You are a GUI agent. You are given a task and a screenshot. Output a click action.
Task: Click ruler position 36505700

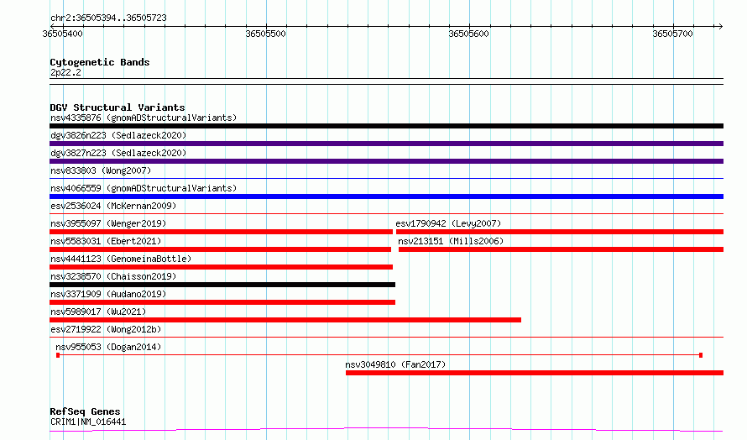(672, 34)
